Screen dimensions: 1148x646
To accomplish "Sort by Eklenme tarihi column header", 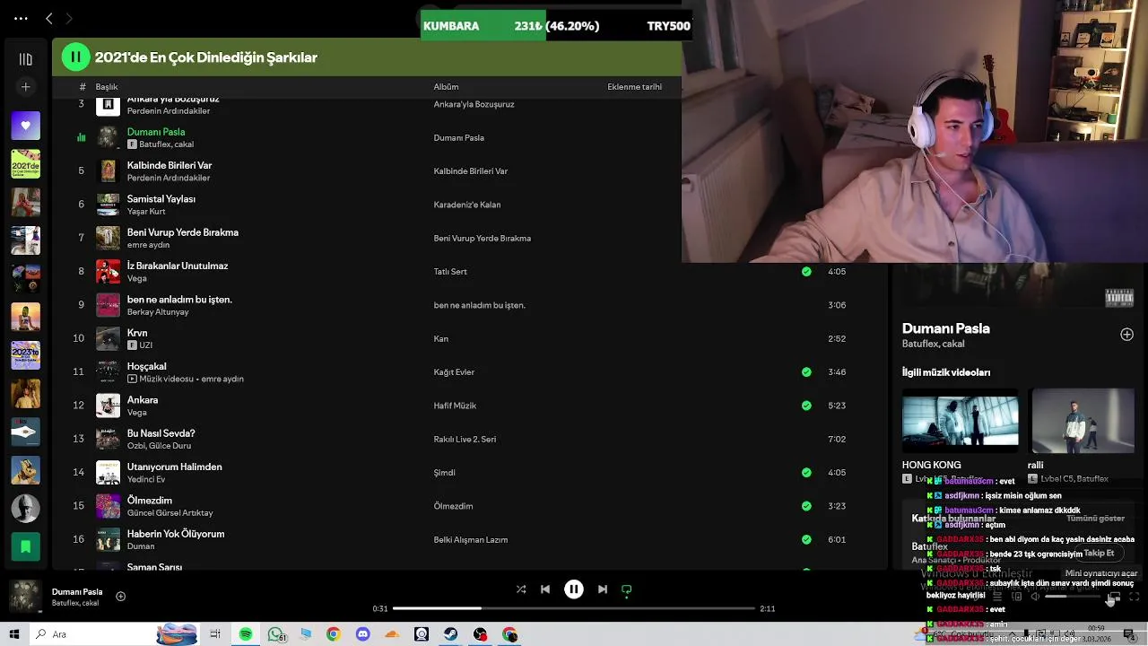I will pos(634,87).
